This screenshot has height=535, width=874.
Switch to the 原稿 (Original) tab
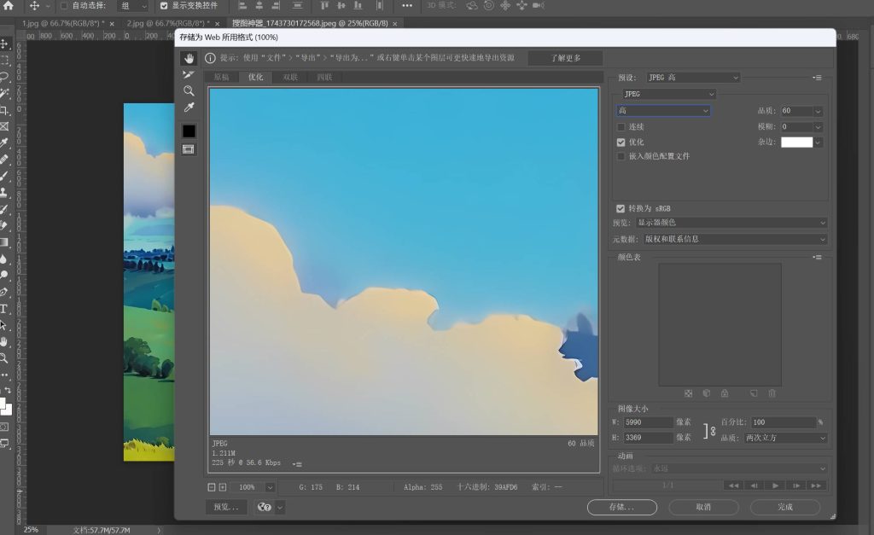click(221, 78)
